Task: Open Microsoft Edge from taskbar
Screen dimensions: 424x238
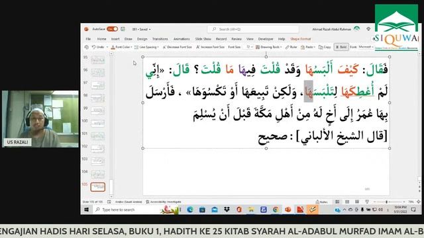Action: [x=190, y=210]
